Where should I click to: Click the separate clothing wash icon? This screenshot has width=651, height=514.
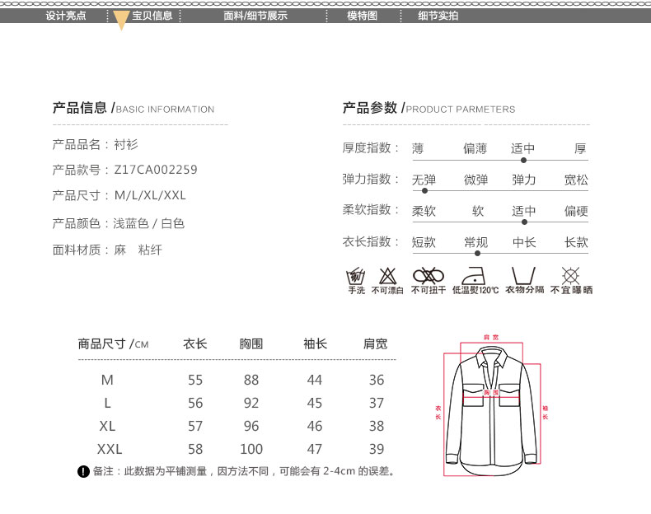click(x=524, y=276)
